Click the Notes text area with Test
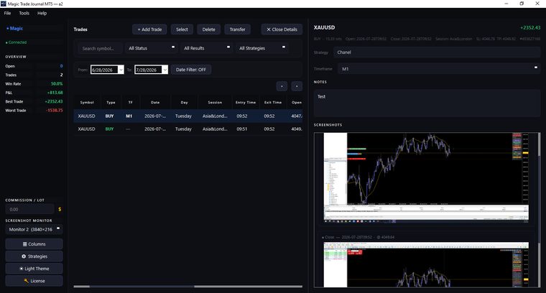Image resolution: width=546 pixels, height=293 pixels. pyautogui.click(x=427, y=103)
